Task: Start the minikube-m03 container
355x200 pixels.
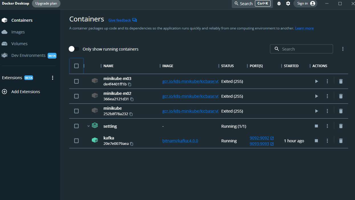Action: (x=317, y=81)
